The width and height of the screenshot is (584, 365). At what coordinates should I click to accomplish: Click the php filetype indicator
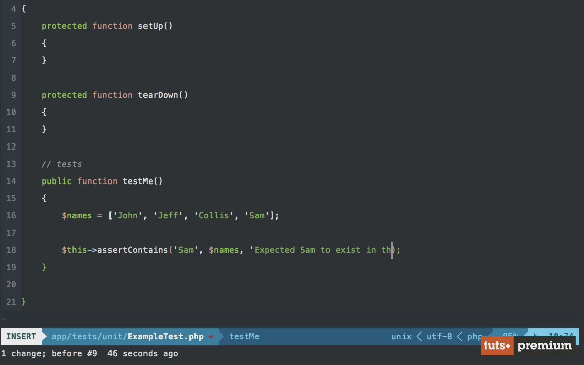coord(474,336)
